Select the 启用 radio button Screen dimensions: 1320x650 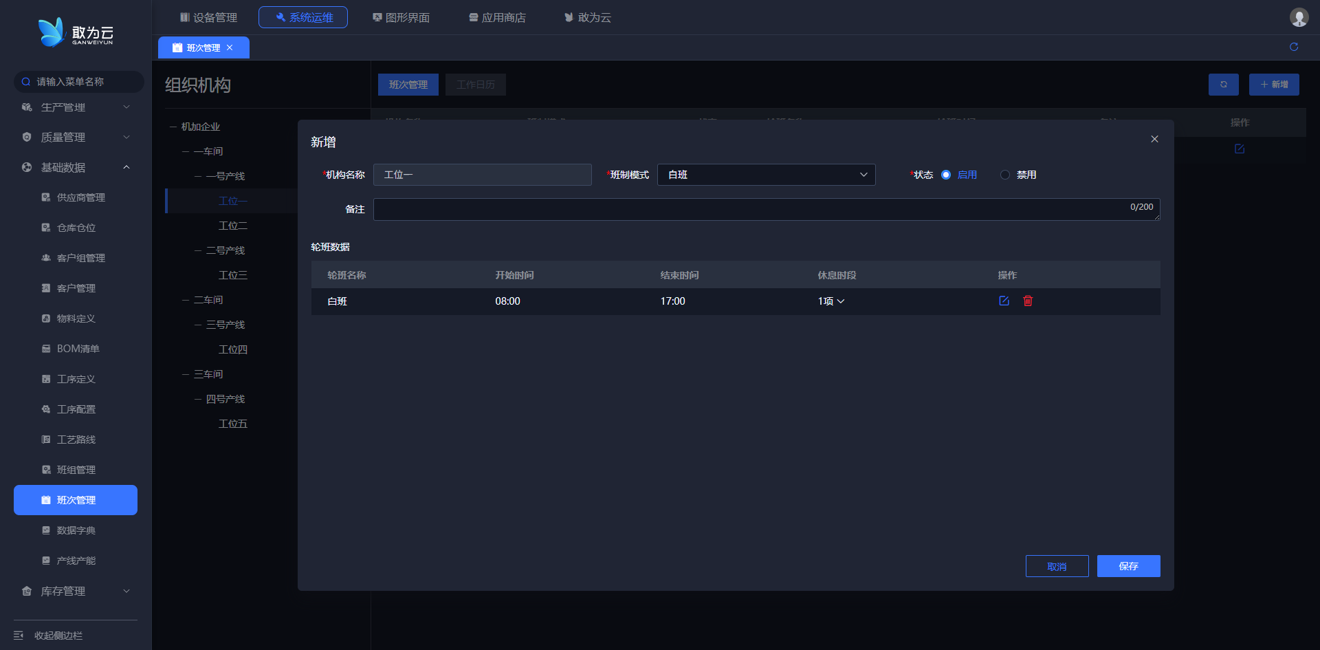(x=946, y=175)
